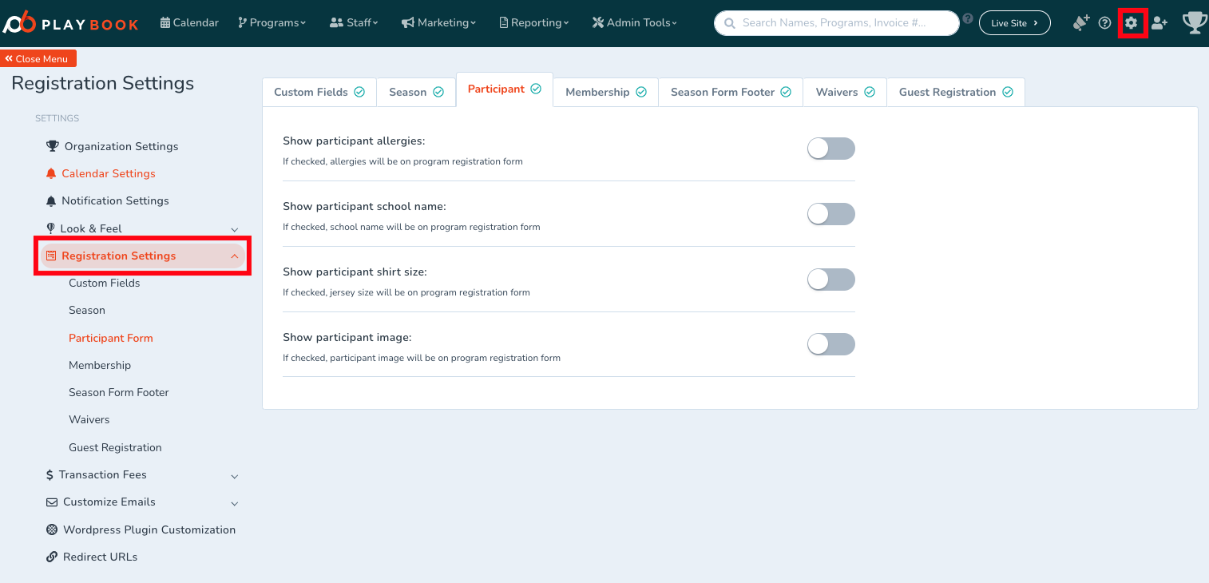This screenshot has height=583, width=1209.
Task: Switch to the Membership tab
Action: (606, 92)
